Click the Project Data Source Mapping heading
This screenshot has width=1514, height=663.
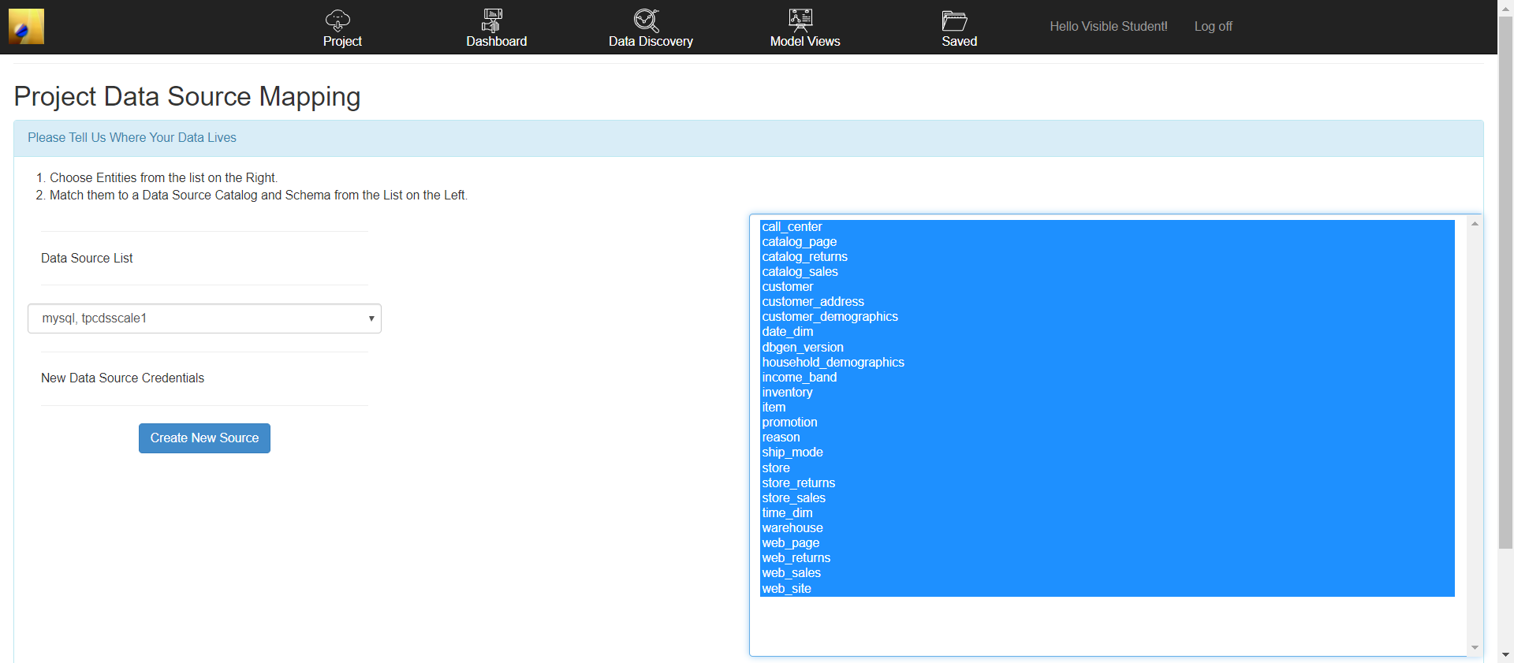(187, 96)
